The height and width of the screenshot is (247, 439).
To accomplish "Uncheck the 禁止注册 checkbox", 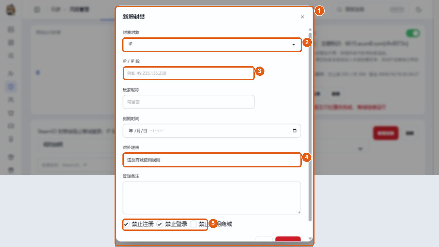I will coord(126,224).
